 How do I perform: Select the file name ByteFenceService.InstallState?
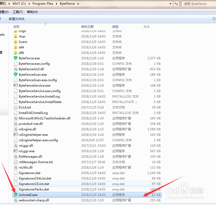[x=40, y=102]
